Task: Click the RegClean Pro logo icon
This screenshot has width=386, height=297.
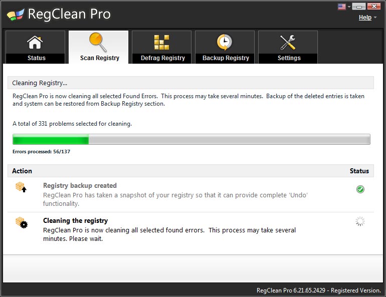Action: coord(16,15)
